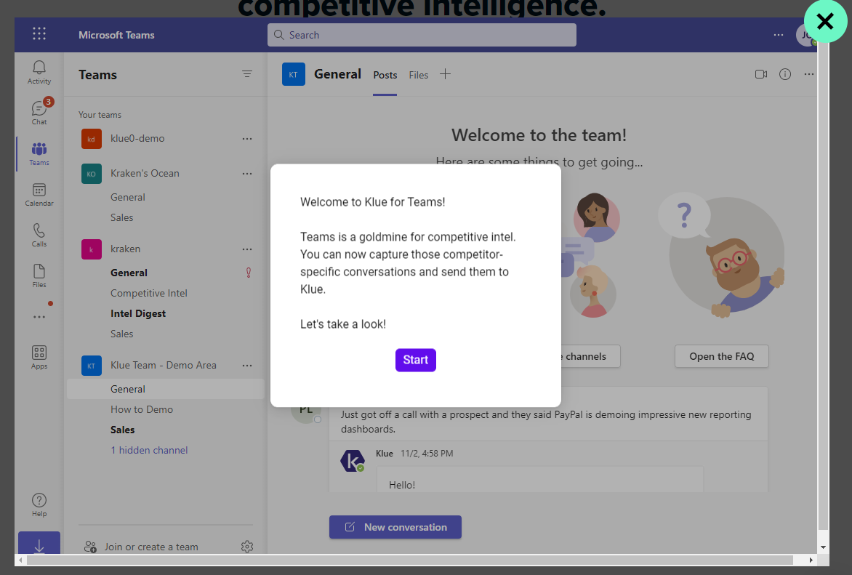The height and width of the screenshot is (575, 852).
Task: Click Klue Team - Demo Area avatar
Action: 92,365
